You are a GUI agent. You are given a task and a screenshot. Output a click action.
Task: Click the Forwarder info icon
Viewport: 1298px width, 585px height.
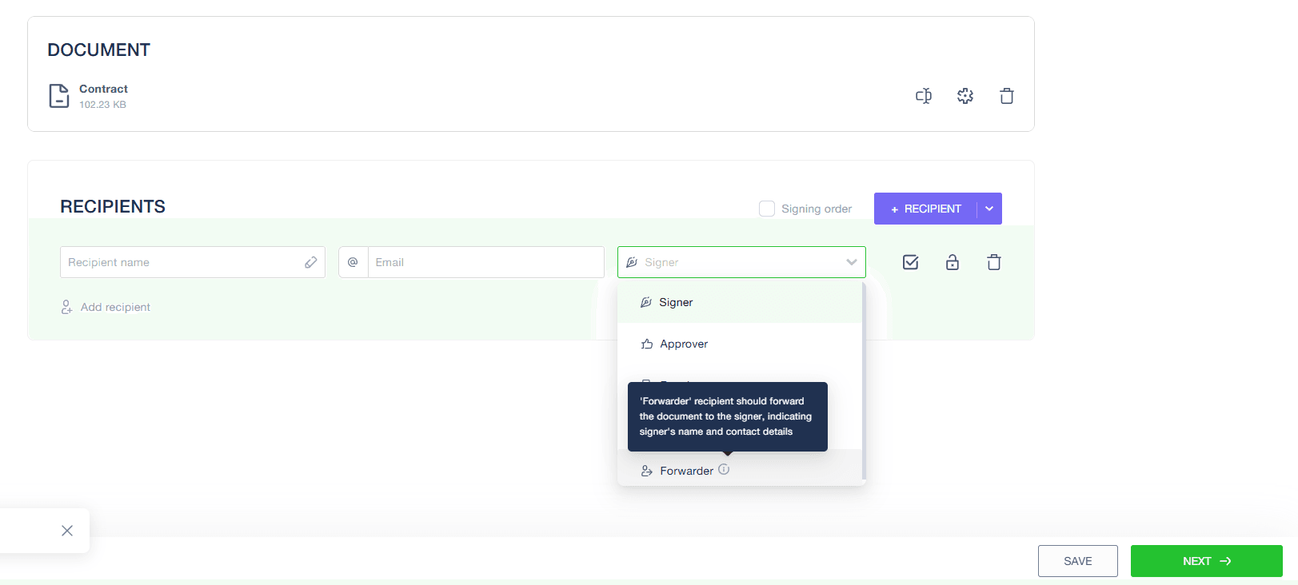coord(724,470)
